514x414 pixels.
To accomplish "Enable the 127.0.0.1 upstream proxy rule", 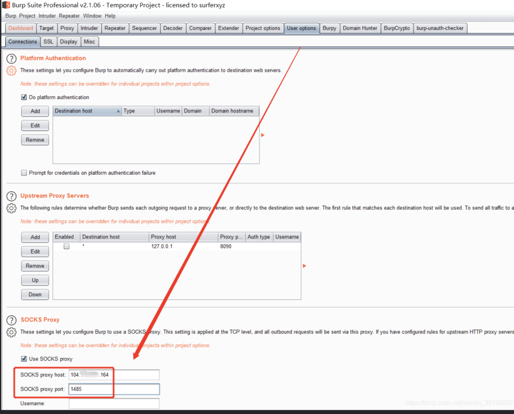I will (67, 246).
